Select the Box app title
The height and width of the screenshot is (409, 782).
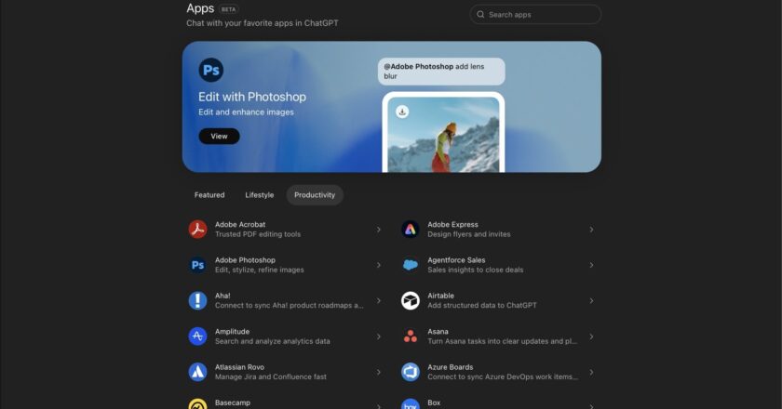pos(434,402)
